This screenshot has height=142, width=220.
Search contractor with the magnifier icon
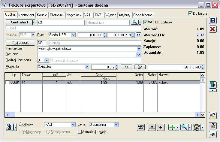(134, 22)
